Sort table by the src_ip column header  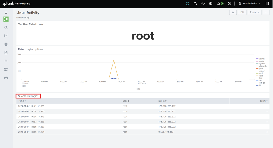pos(162,101)
